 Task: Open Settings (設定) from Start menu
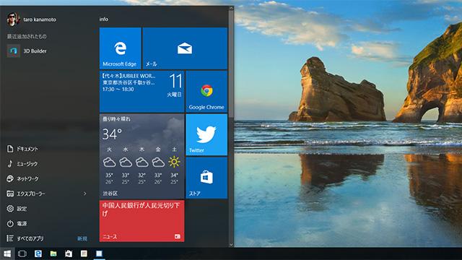click(x=17, y=209)
